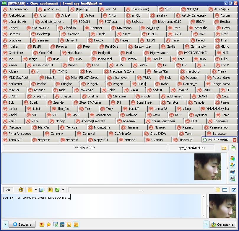Image resolution: width=239 pixels, height=231 pixels.
Task: Open dropdown arrow next to green save icon
Action: 63,190
